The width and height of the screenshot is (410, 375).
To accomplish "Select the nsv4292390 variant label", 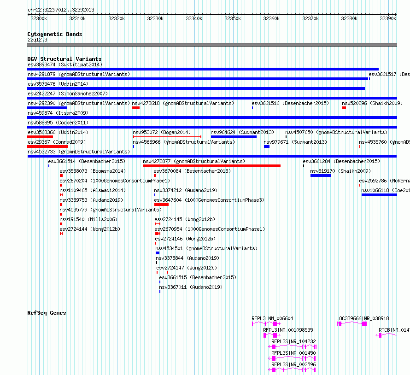I will coord(79,103).
